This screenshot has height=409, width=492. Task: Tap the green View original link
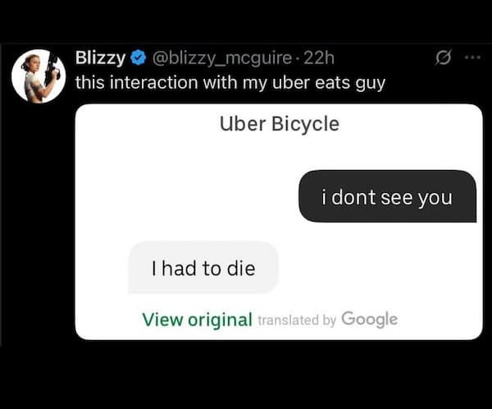click(198, 319)
